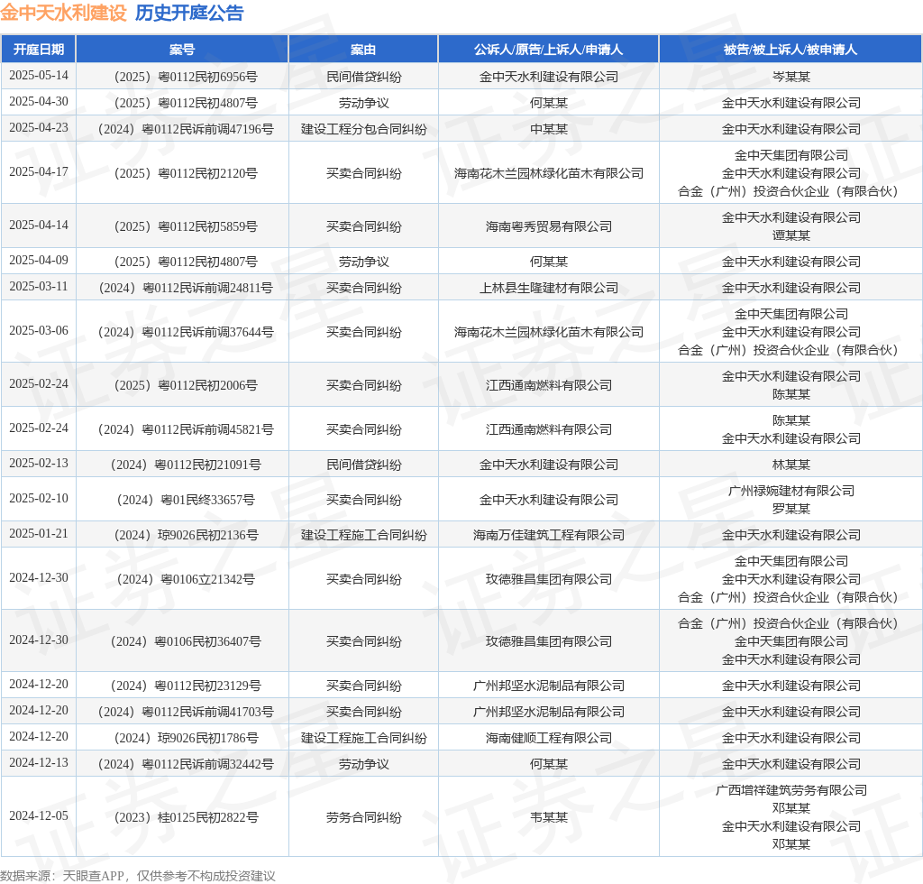Select date cell 2024-12-13

pos(38,763)
